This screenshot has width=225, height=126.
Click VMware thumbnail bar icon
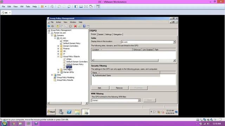[x=81, y=7]
